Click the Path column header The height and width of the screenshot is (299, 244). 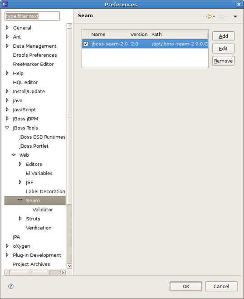tap(178, 35)
